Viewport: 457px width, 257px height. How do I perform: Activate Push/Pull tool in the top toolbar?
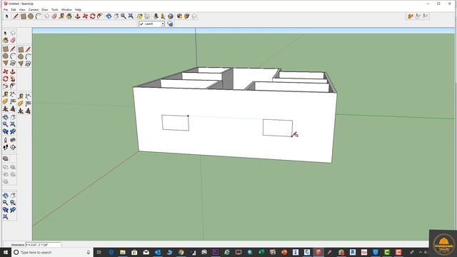[x=78, y=16]
